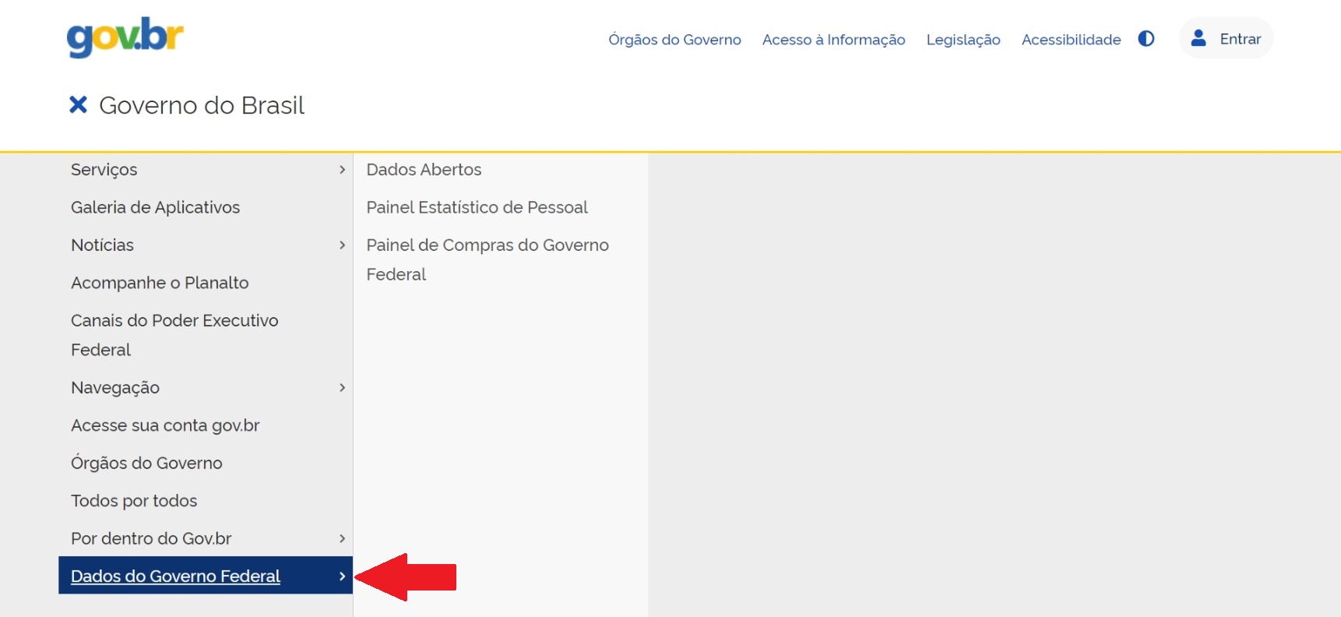Open Painel de Compras do Governo Federal
This screenshot has height=617, width=1341.
click(487, 259)
